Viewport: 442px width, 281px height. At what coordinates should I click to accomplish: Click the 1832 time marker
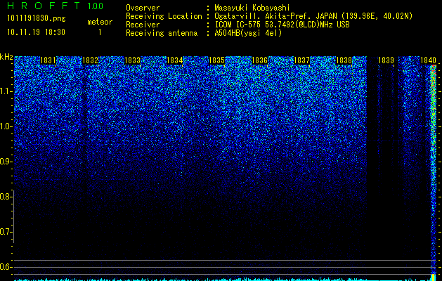(90, 60)
